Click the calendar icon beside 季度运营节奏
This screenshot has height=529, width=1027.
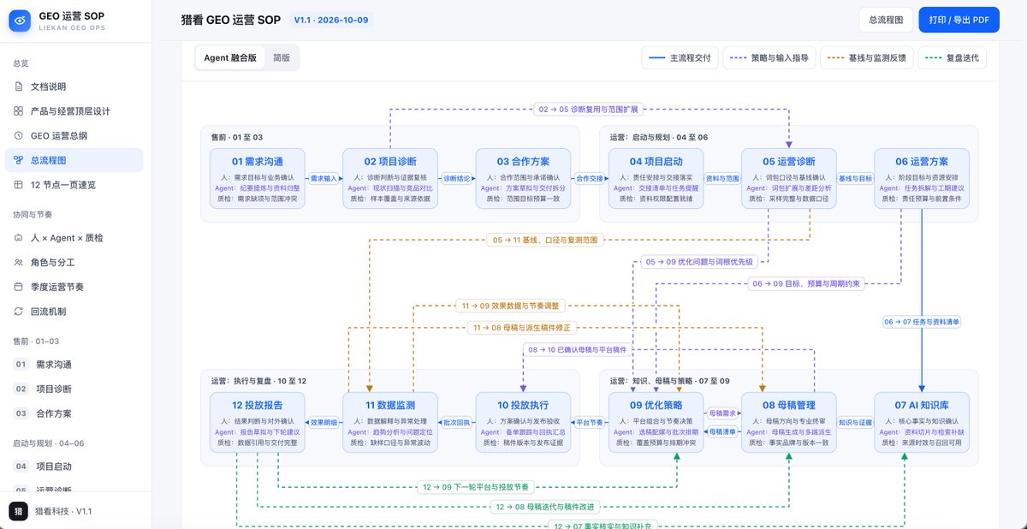[x=19, y=287]
